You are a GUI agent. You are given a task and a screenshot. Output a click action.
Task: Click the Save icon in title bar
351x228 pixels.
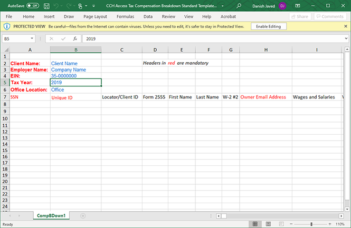[x=46, y=6]
